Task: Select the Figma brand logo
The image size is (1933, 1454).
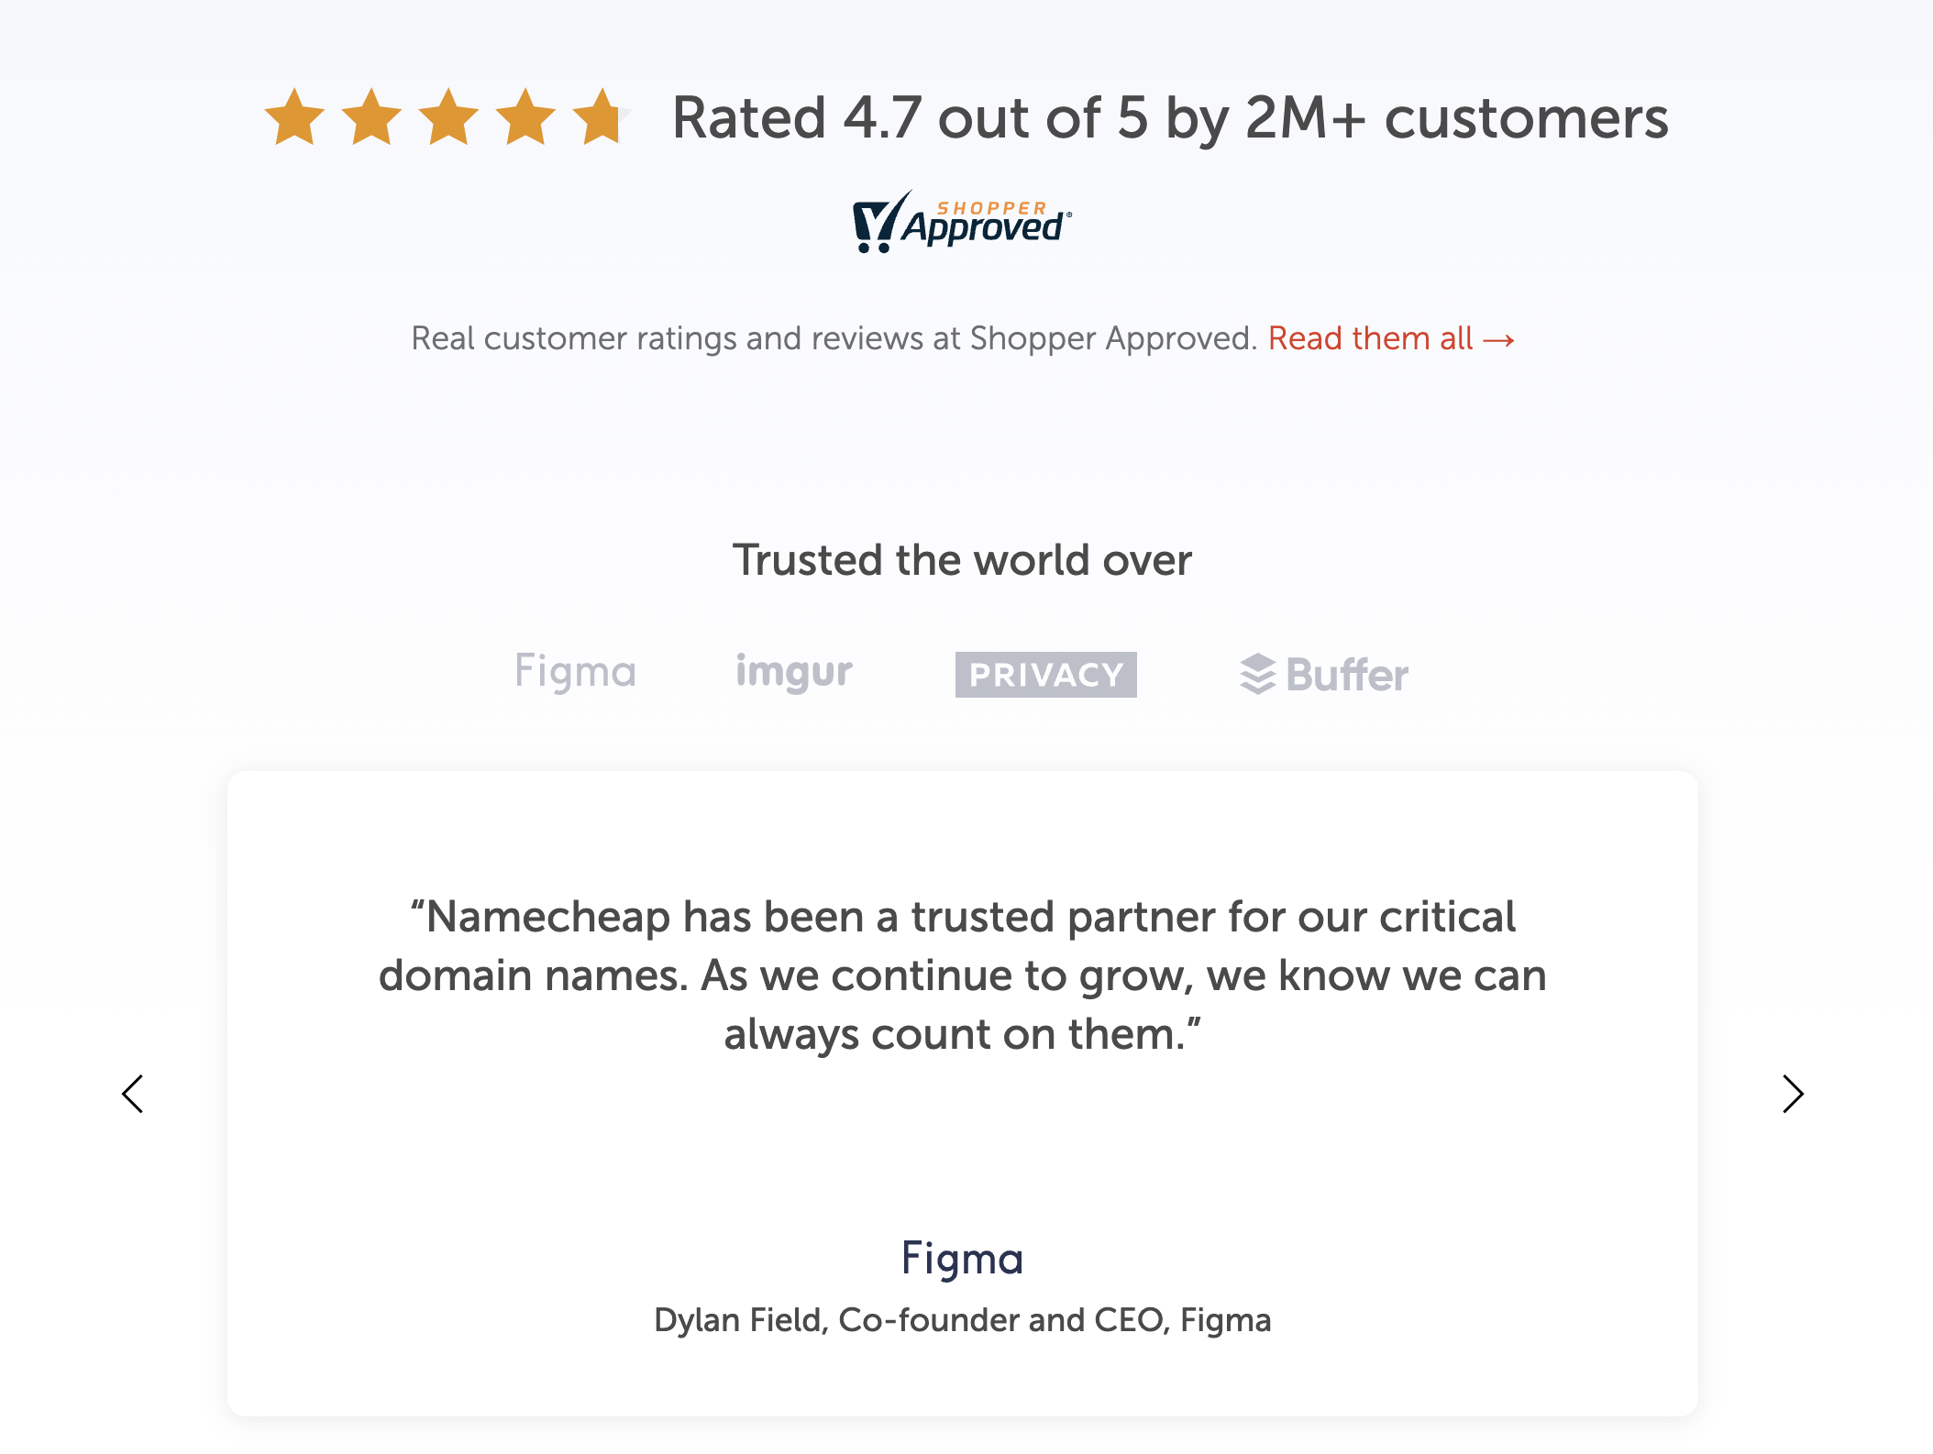Action: pos(576,672)
